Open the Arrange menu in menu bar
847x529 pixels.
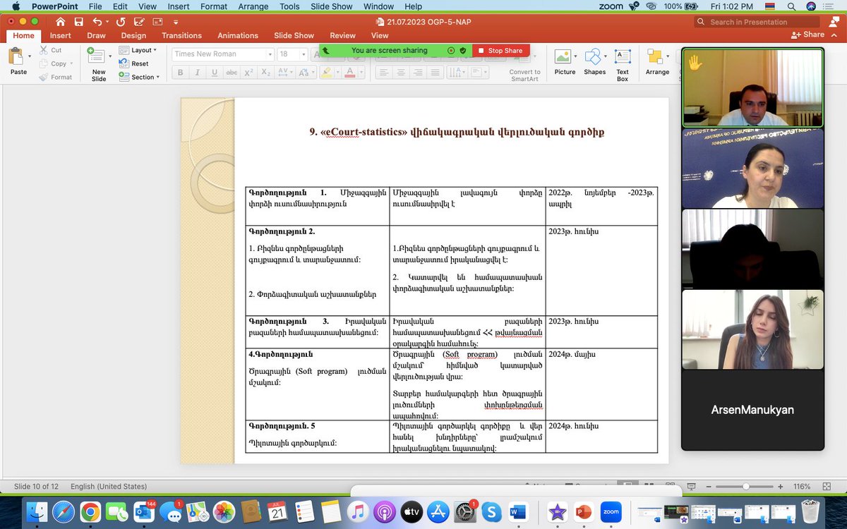[252, 6]
